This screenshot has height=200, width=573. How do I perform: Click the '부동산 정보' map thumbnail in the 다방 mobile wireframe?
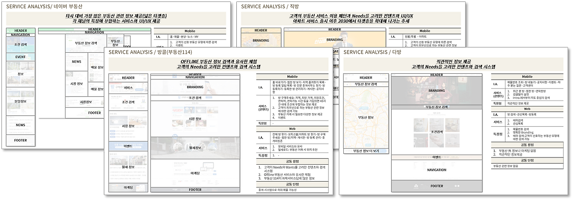tap(366, 118)
